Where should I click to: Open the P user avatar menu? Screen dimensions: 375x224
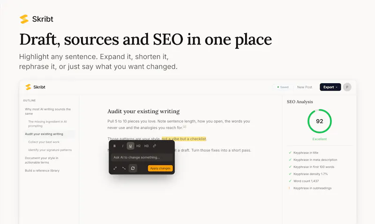click(x=347, y=87)
